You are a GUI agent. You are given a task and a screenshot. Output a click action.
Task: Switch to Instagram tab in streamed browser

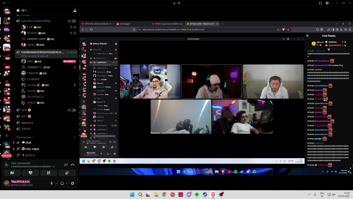123,24
